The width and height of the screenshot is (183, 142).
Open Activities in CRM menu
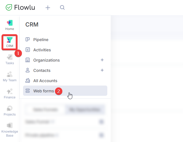(65, 50)
